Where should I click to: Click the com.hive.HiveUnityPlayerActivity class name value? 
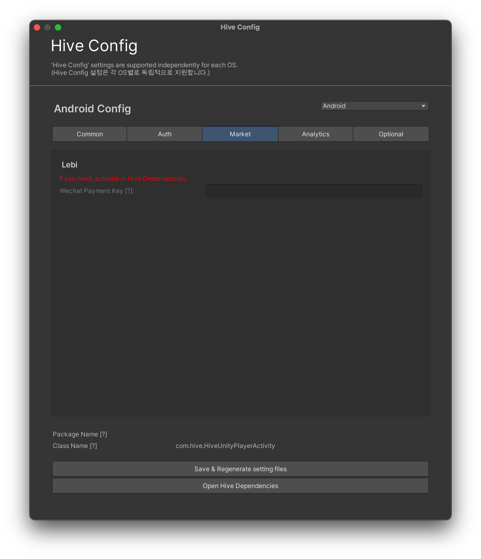(225, 446)
